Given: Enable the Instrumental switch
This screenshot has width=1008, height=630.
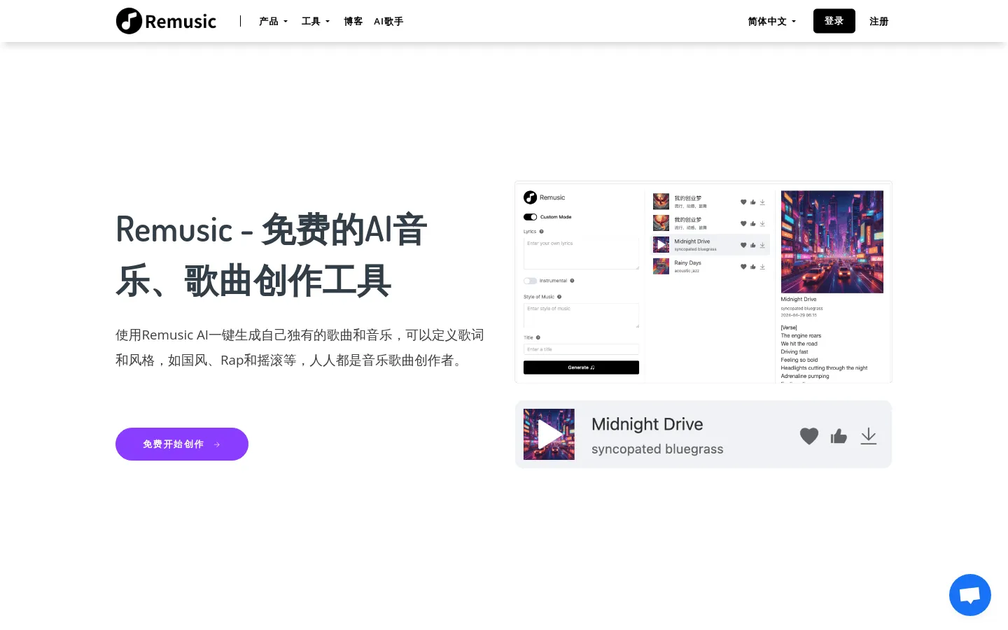Looking at the screenshot, I should coord(530,281).
